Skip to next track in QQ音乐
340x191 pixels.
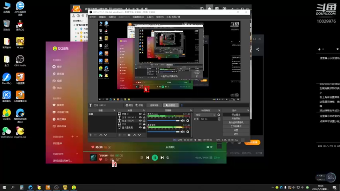click(162, 157)
